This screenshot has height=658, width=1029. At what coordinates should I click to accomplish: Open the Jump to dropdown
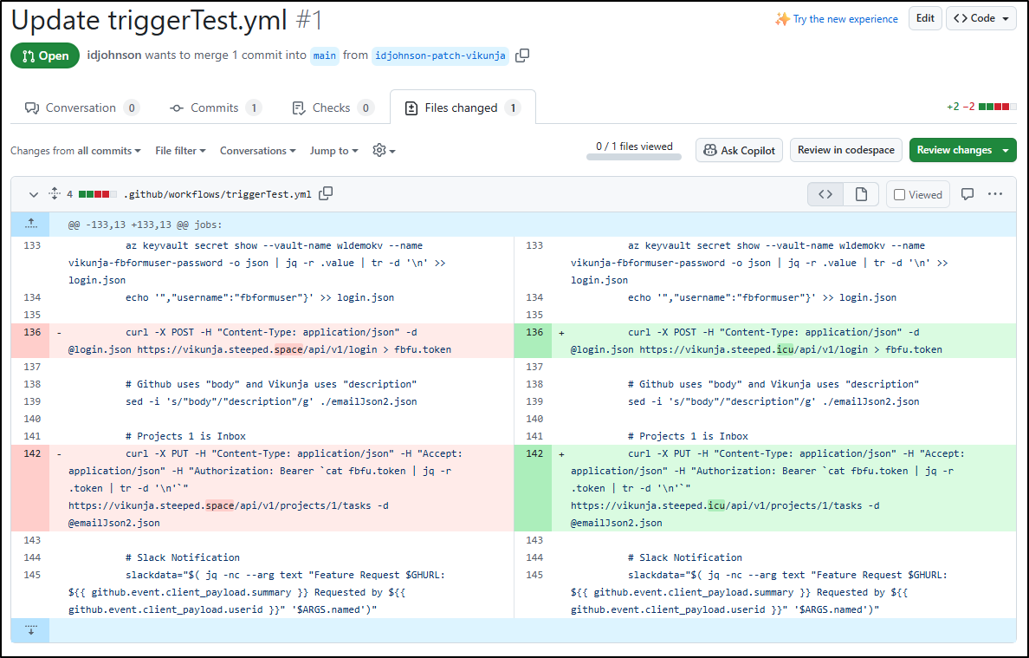(x=333, y=151)
